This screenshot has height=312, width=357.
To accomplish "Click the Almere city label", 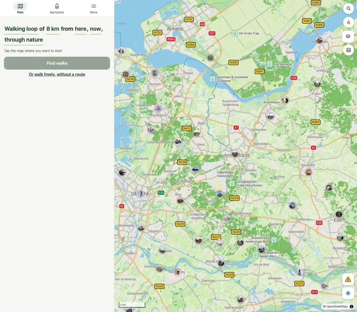I will pos(175,29).
